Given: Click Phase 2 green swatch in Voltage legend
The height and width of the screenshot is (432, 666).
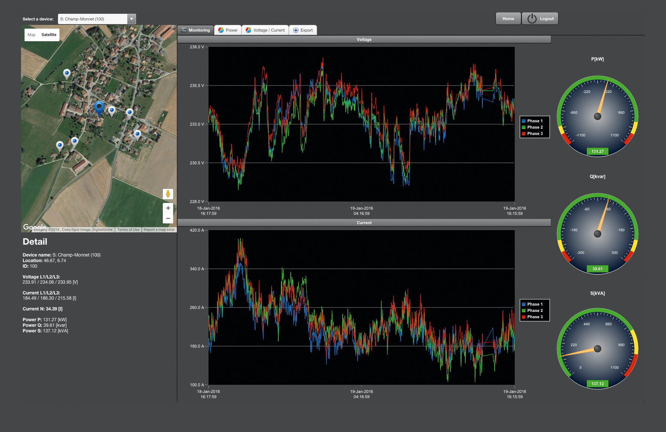Looking at the screenshot, I should coord(524,127).
